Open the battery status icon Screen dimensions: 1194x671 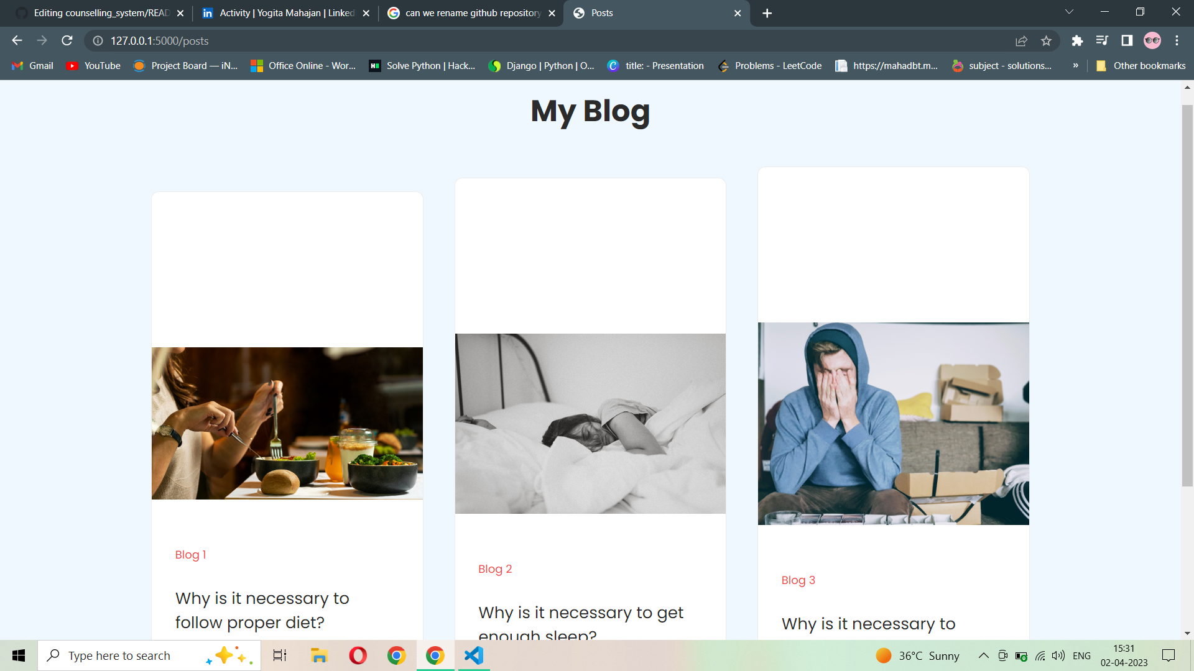1021,655
